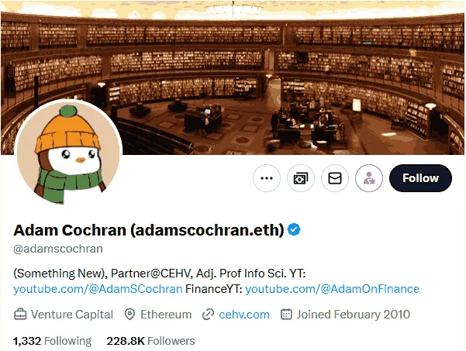Click the @adamscochran handle text

tap(58, 249)
